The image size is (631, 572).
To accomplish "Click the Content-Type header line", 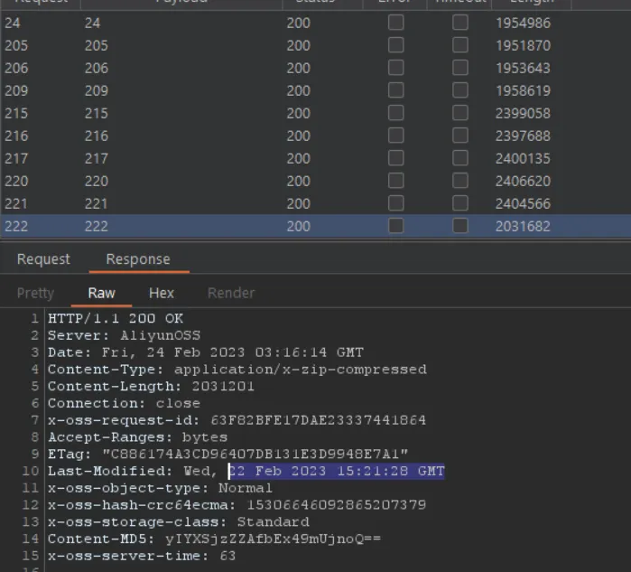I will tap(237, 370).
